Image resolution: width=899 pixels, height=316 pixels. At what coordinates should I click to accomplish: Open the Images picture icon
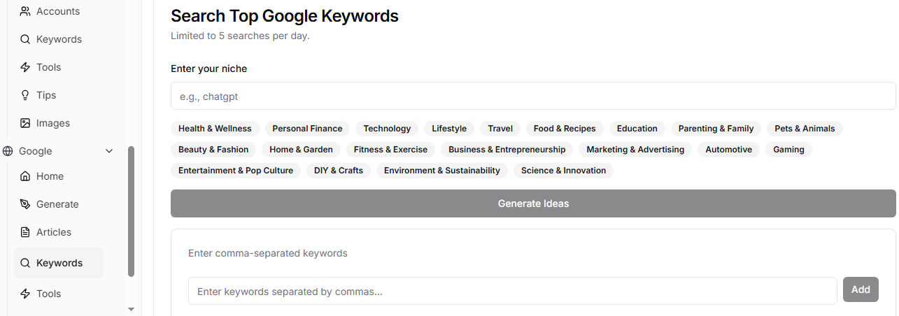click(25, 123)
